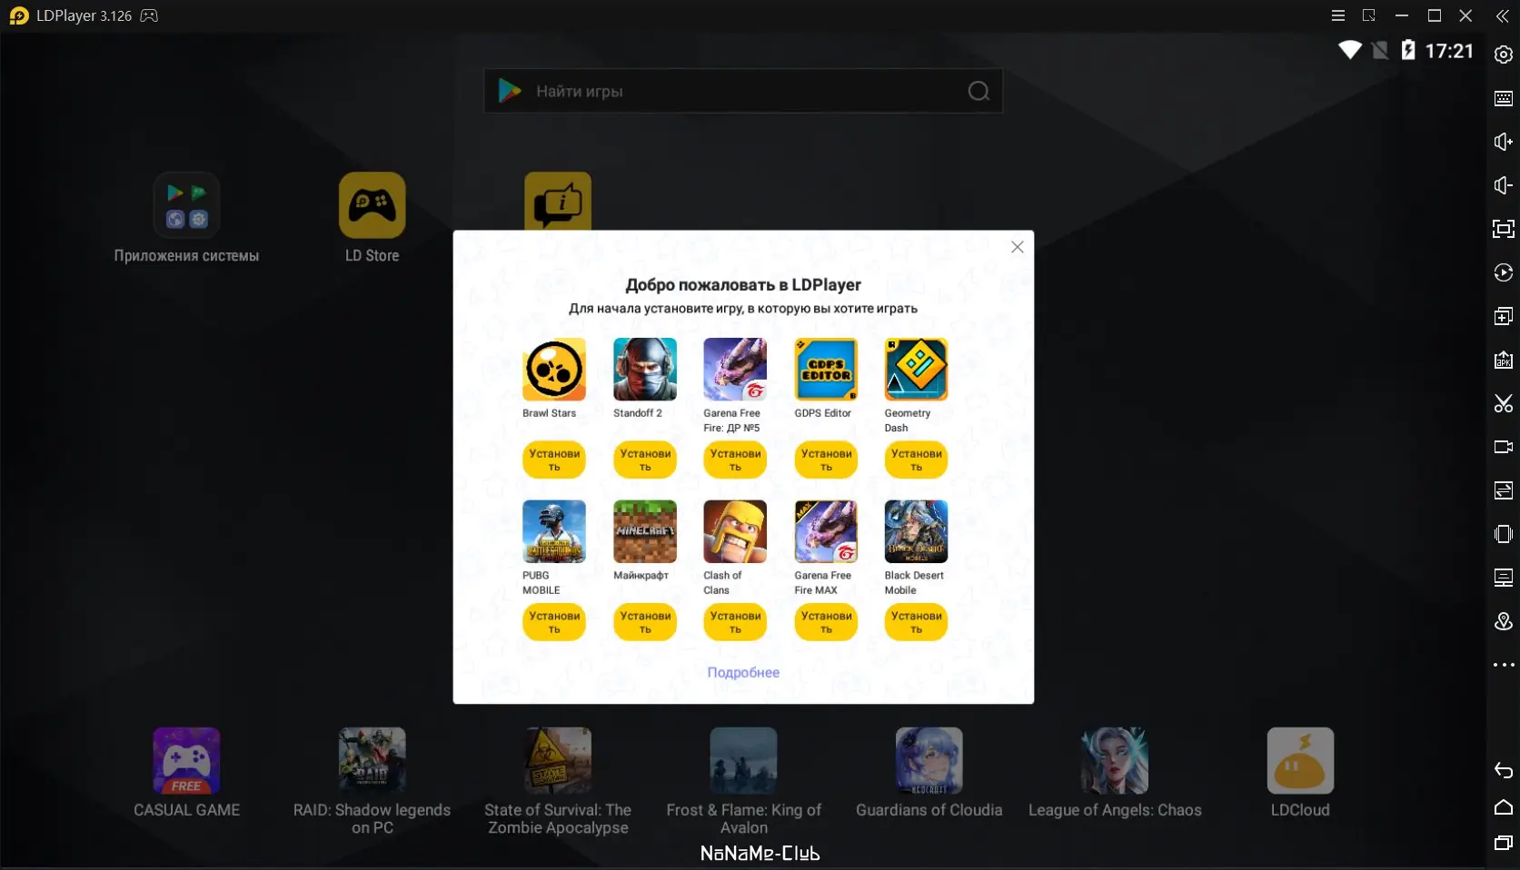Focus the 'Найти игры' search field
This screenshot has width=1520, height=870.
click(743, 91)
